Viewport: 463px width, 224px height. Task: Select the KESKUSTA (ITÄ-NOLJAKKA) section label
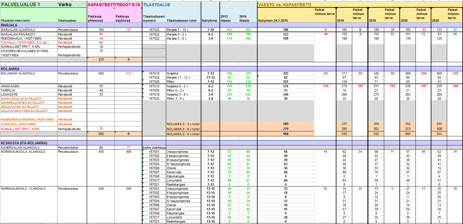click(x=24, y=143)
